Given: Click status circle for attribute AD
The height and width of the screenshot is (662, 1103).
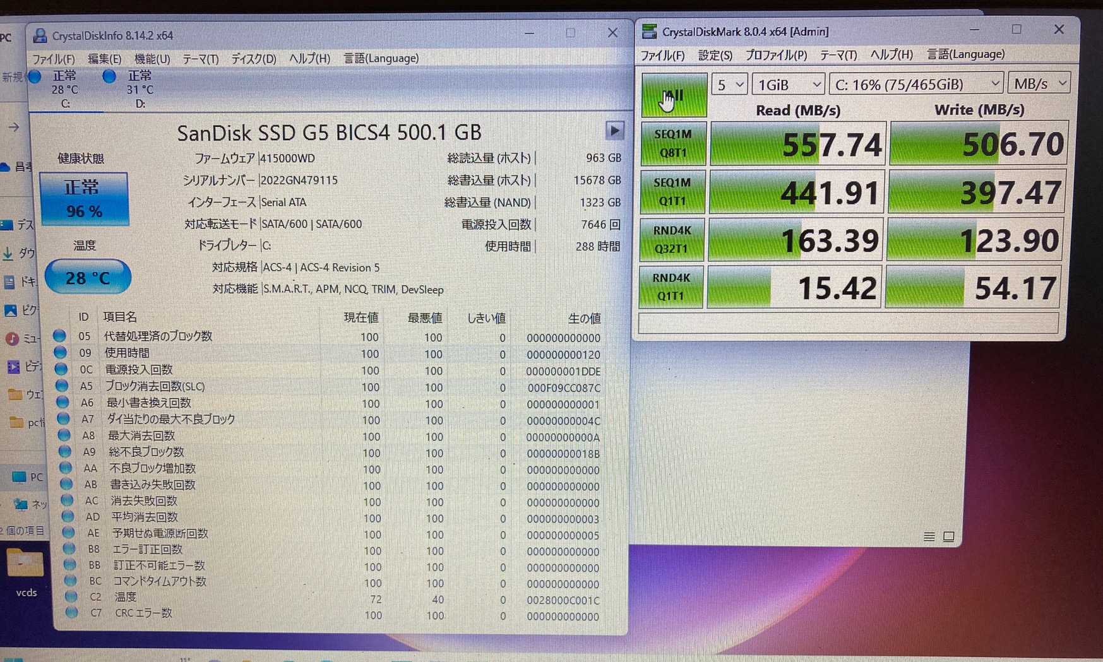Looking at the screenshot, I should pyautogui.click(x=68, y=516).
